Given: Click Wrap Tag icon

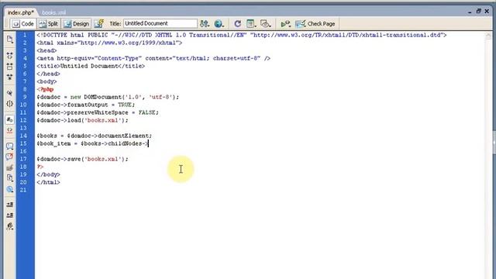Looking at the screenshot, I should (x=10, y=167).
